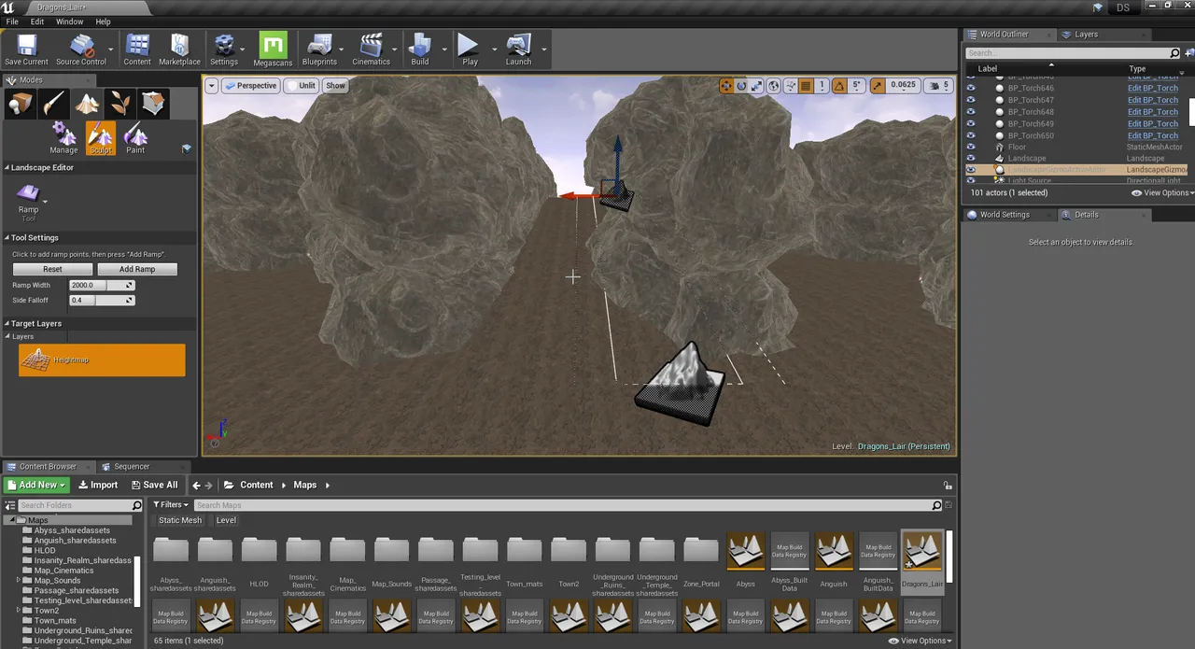Switch to Foliage mode icon
1195x649 pixels.
pos(120,103)
